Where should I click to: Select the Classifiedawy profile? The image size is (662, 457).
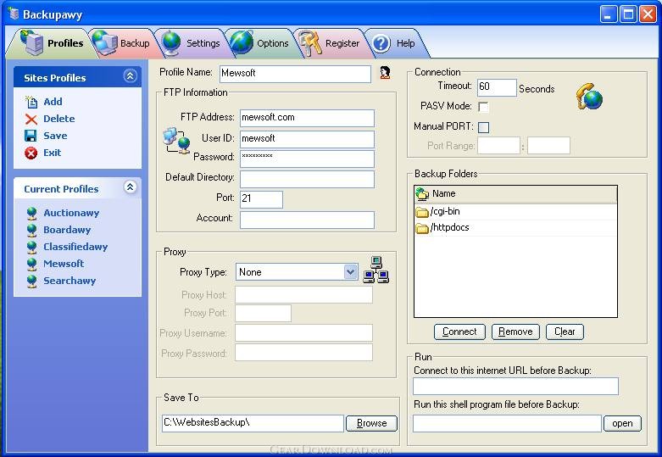pos(75,247)
